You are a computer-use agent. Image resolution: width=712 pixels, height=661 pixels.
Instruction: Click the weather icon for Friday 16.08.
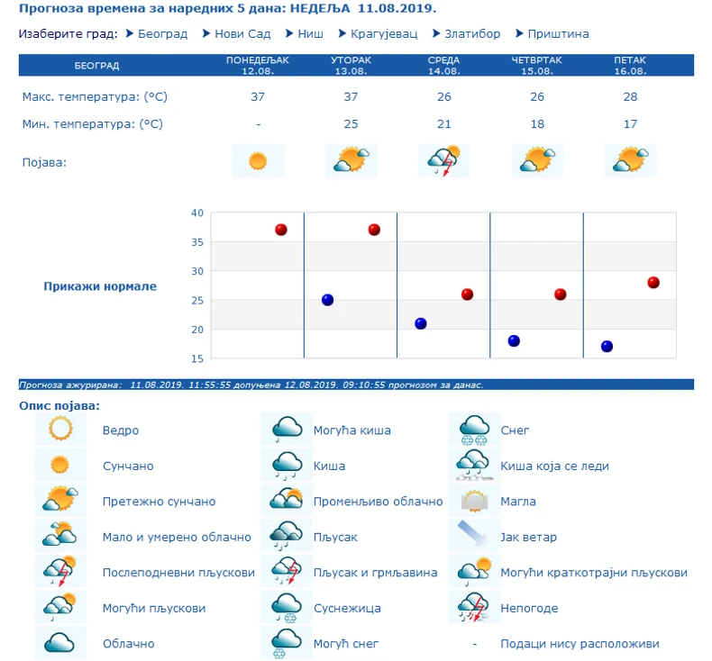pyautogui.click(x=630, y=161)
